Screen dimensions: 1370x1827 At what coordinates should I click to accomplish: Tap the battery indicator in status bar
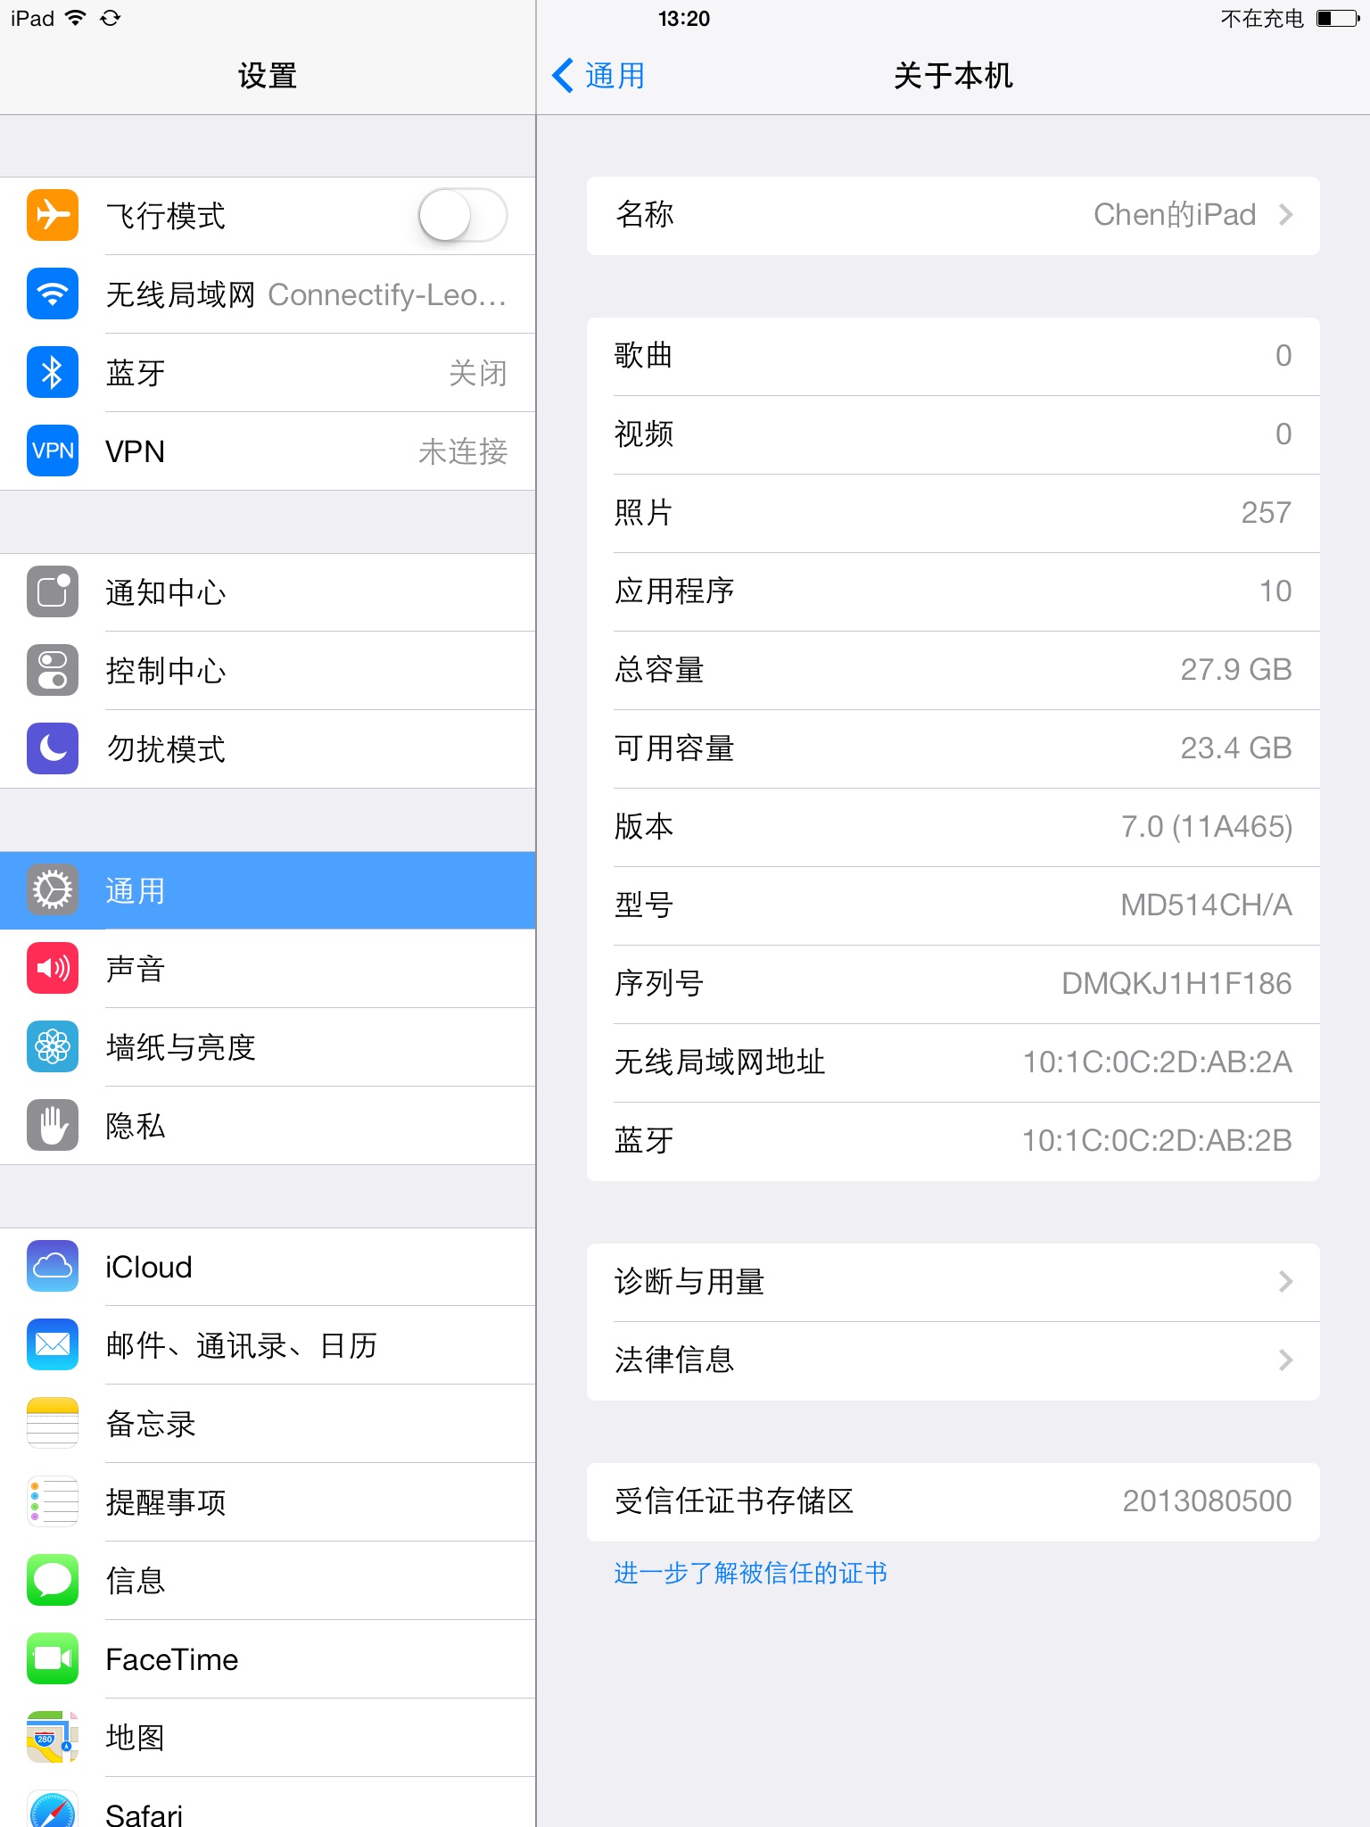pyautogui.click(x=1338, y=18)
